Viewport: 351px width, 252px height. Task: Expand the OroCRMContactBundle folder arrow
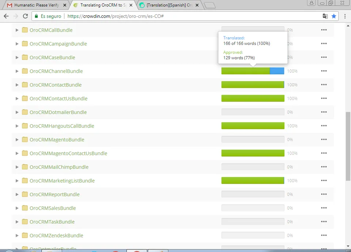point(17,85)
